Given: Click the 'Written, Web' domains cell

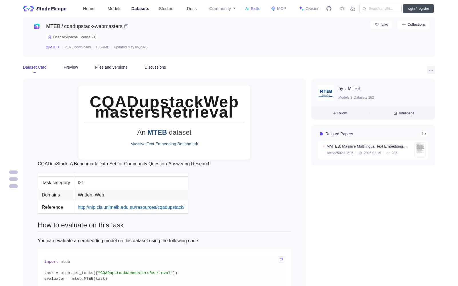Looking at the screenshot, I should [x=131, y=195].
